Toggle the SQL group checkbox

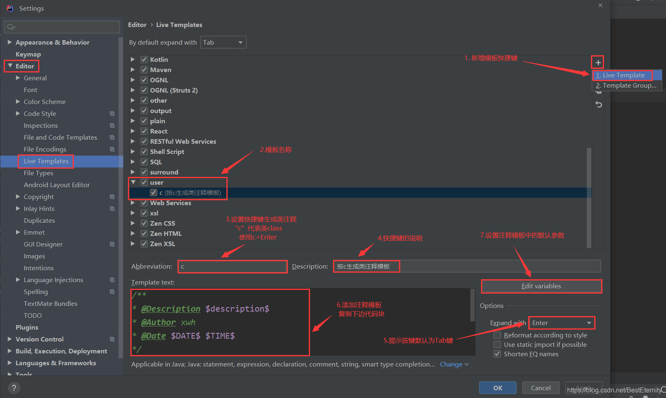tap(144, 162)
